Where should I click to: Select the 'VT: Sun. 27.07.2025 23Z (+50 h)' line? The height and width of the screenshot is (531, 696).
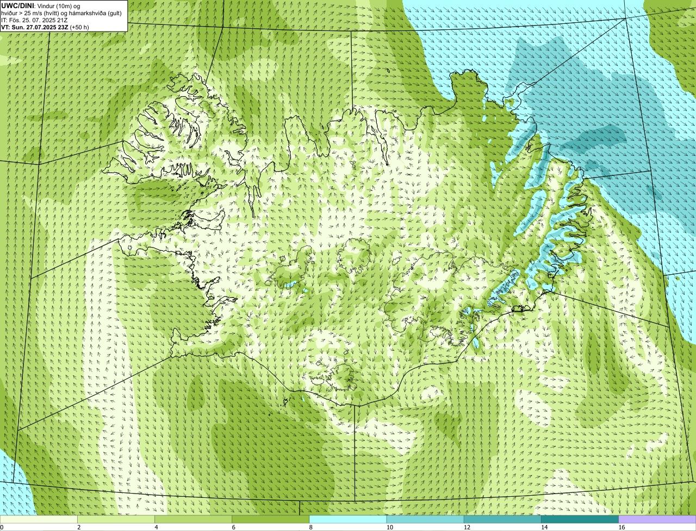pos(45,27)
